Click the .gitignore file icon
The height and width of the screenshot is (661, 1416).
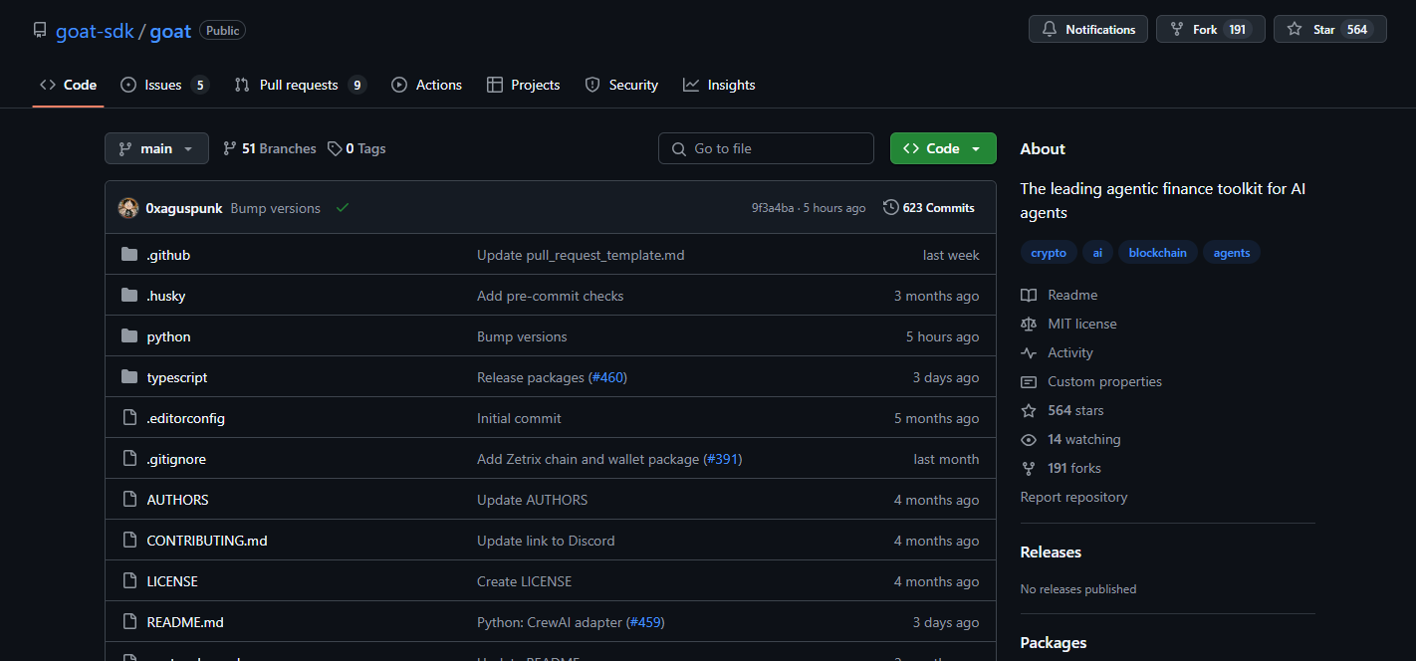(x=129, y=459)
